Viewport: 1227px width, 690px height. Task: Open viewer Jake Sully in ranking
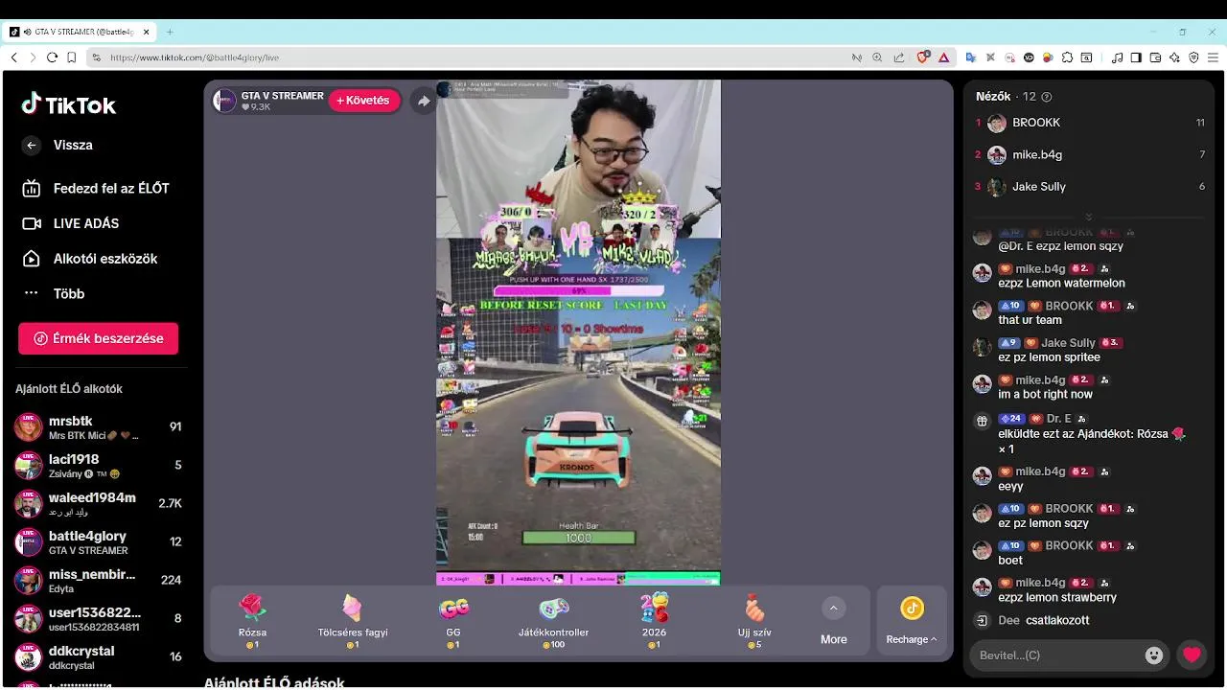coord(1090,187)
